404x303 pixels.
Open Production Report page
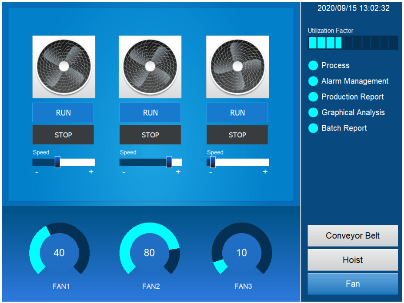click(x=352, y=97)
